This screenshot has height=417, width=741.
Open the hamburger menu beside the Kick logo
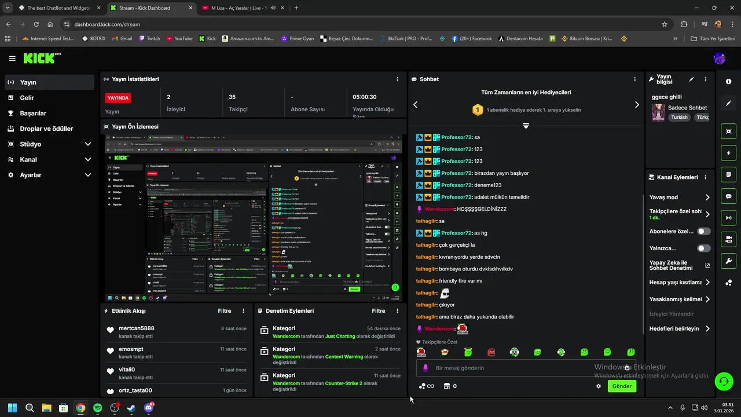click(12, 58)
